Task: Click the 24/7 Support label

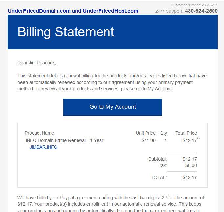Action: [169, 11]
